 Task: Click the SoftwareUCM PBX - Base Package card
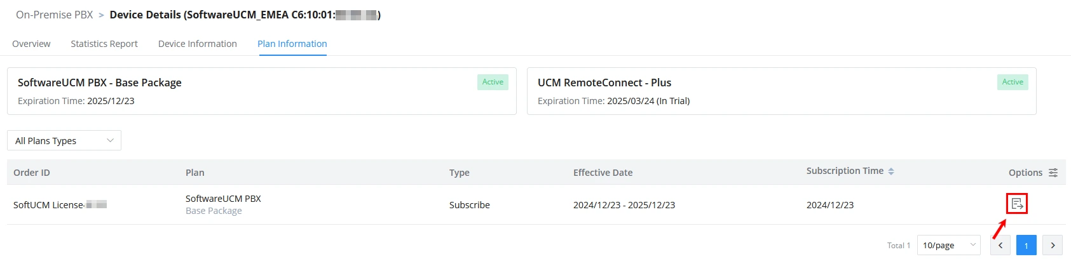(262, 91)
